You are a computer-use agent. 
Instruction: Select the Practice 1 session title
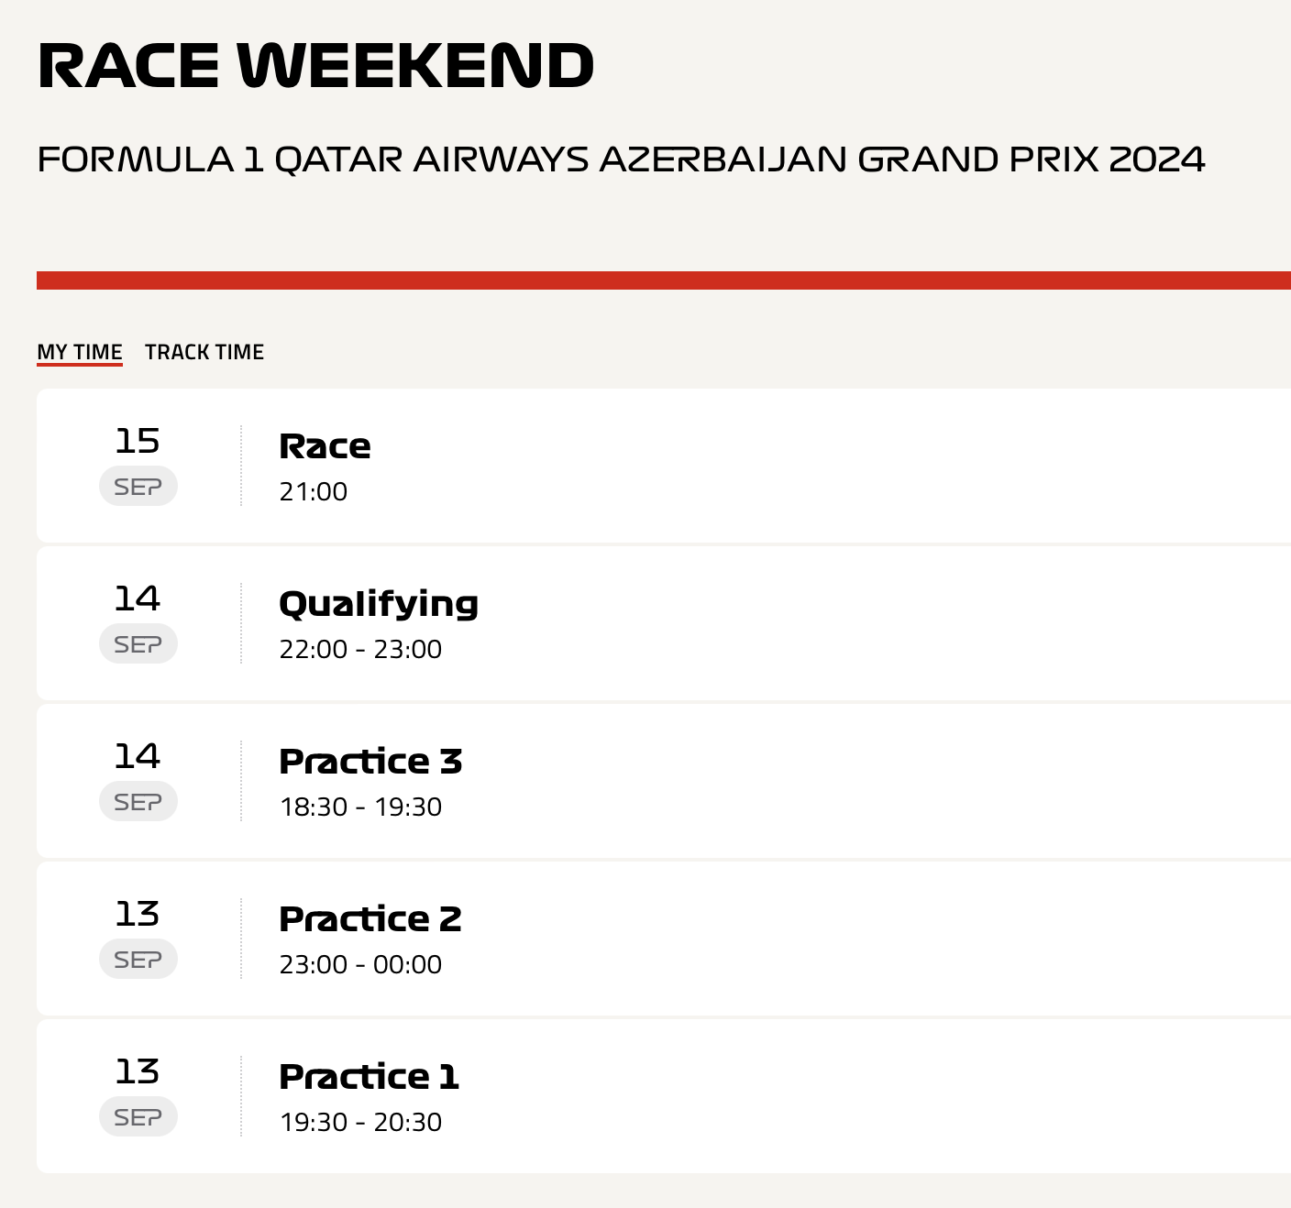[369, 1076]
